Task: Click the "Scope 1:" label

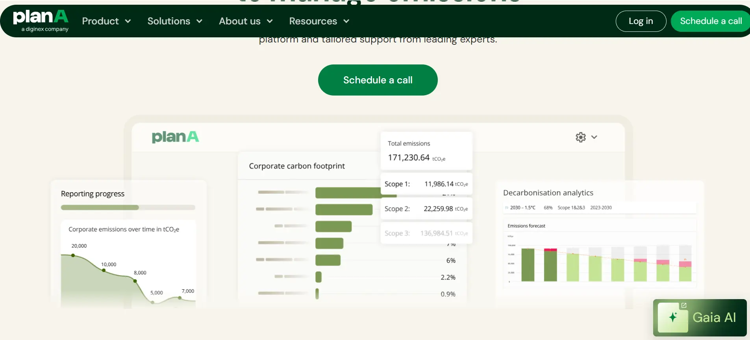Action: pyautogui.click(x=397, y=184)
